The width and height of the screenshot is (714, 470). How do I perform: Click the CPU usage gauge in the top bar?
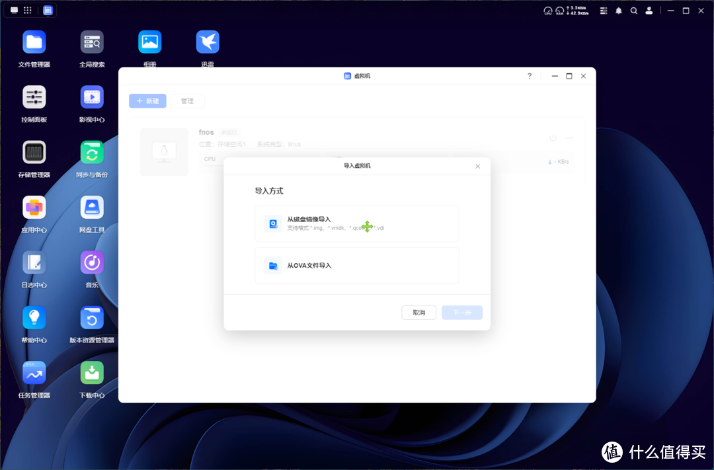click(x=547, y=11)
